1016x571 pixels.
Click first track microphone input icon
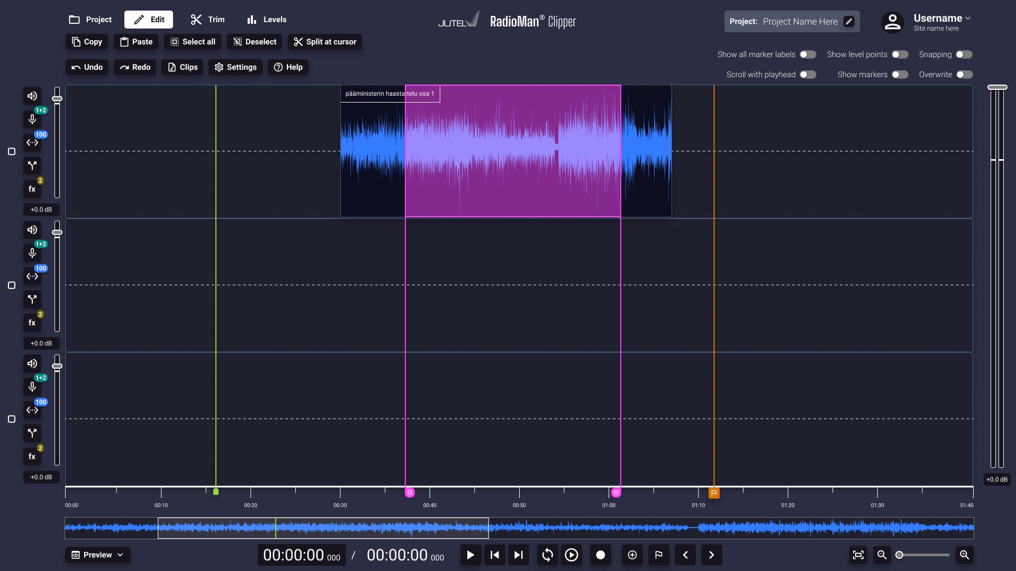pyautogui.click(x=32, y=119)
